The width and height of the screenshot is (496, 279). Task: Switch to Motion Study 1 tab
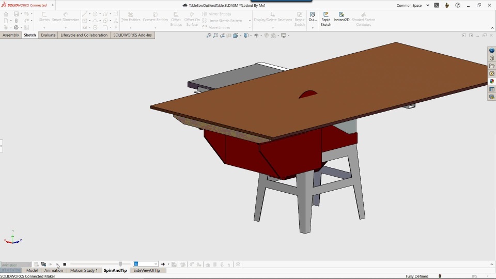click(84, 270)
